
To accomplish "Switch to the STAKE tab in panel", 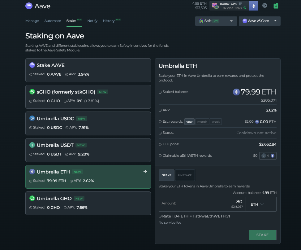I will click(167, 175).
